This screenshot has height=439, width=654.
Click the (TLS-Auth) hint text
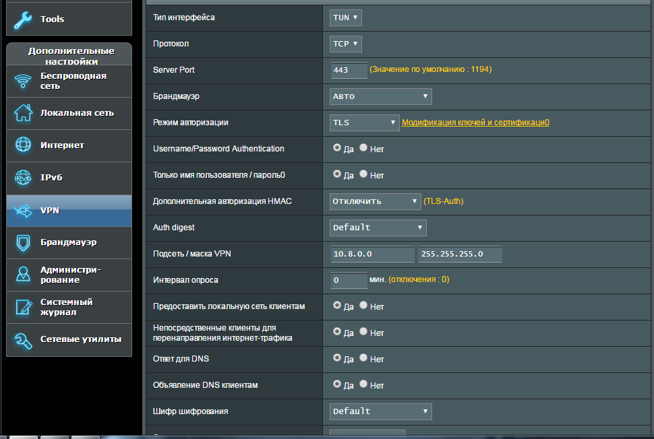444,201
